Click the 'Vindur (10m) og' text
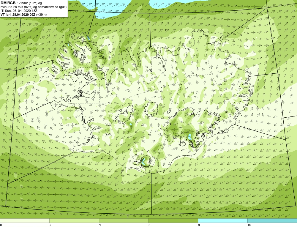Image resolution: width=297 pixels, height=227 pixels. (x=30, y=3)
